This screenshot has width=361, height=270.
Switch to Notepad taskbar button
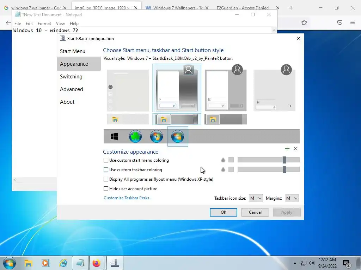(80, 263)
